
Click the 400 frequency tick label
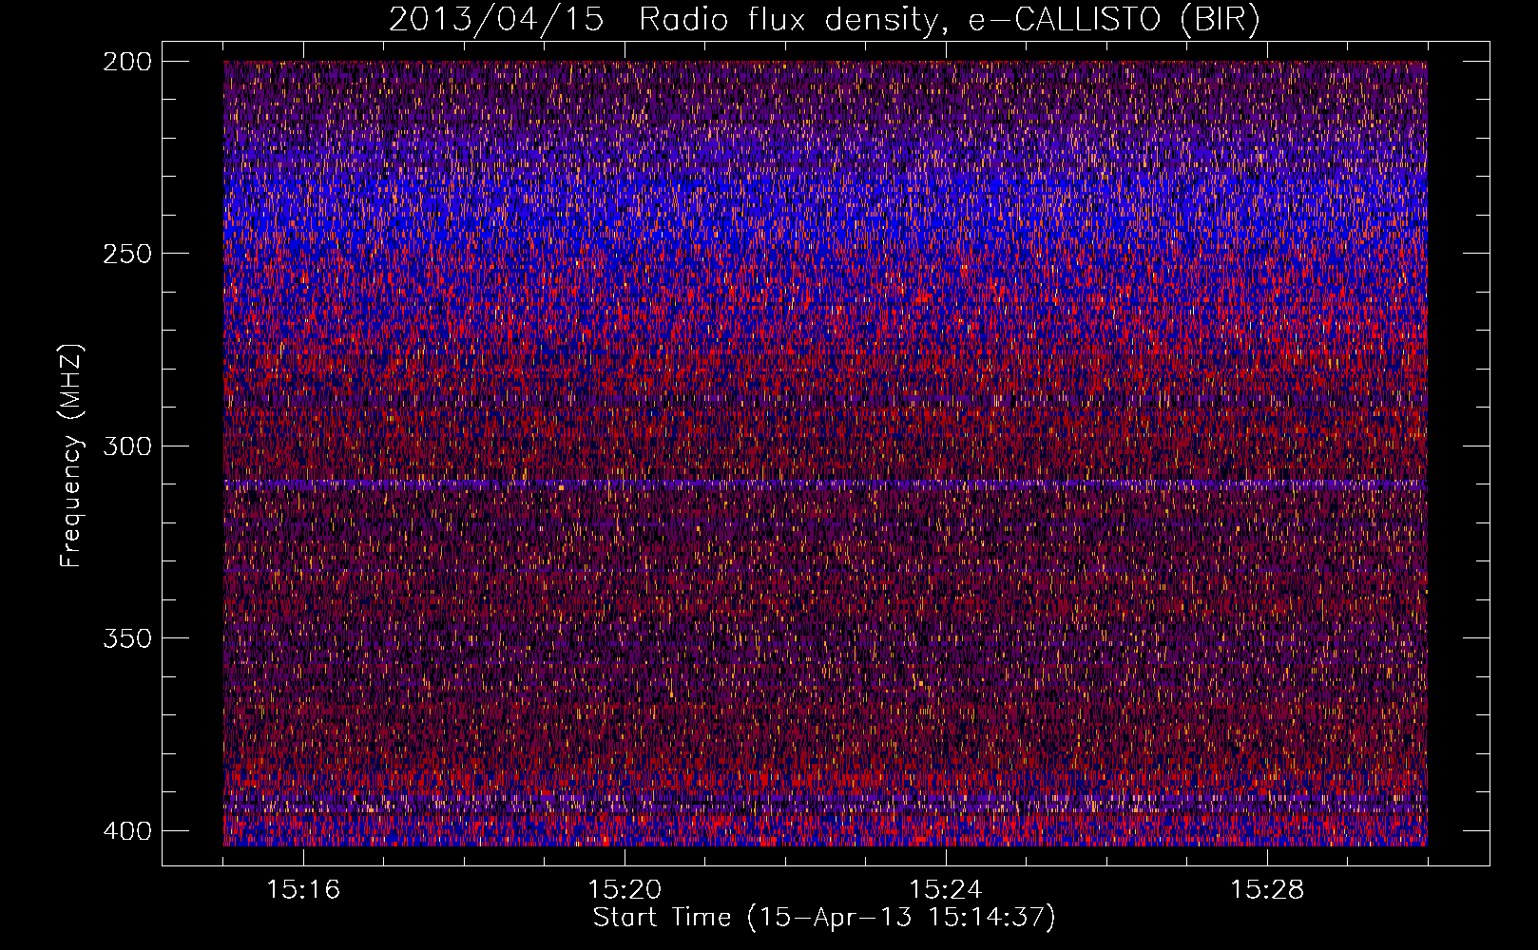pyautogui.click(x=126, y=830)
